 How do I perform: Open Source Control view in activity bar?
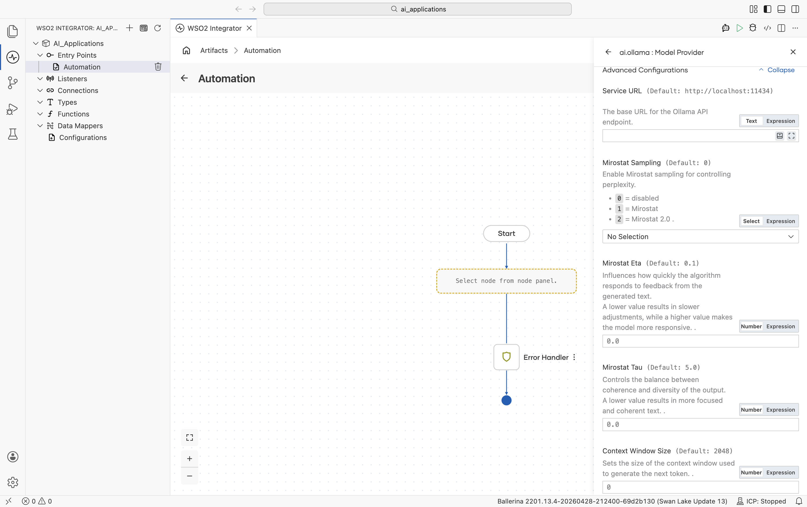tap(13, 83)
